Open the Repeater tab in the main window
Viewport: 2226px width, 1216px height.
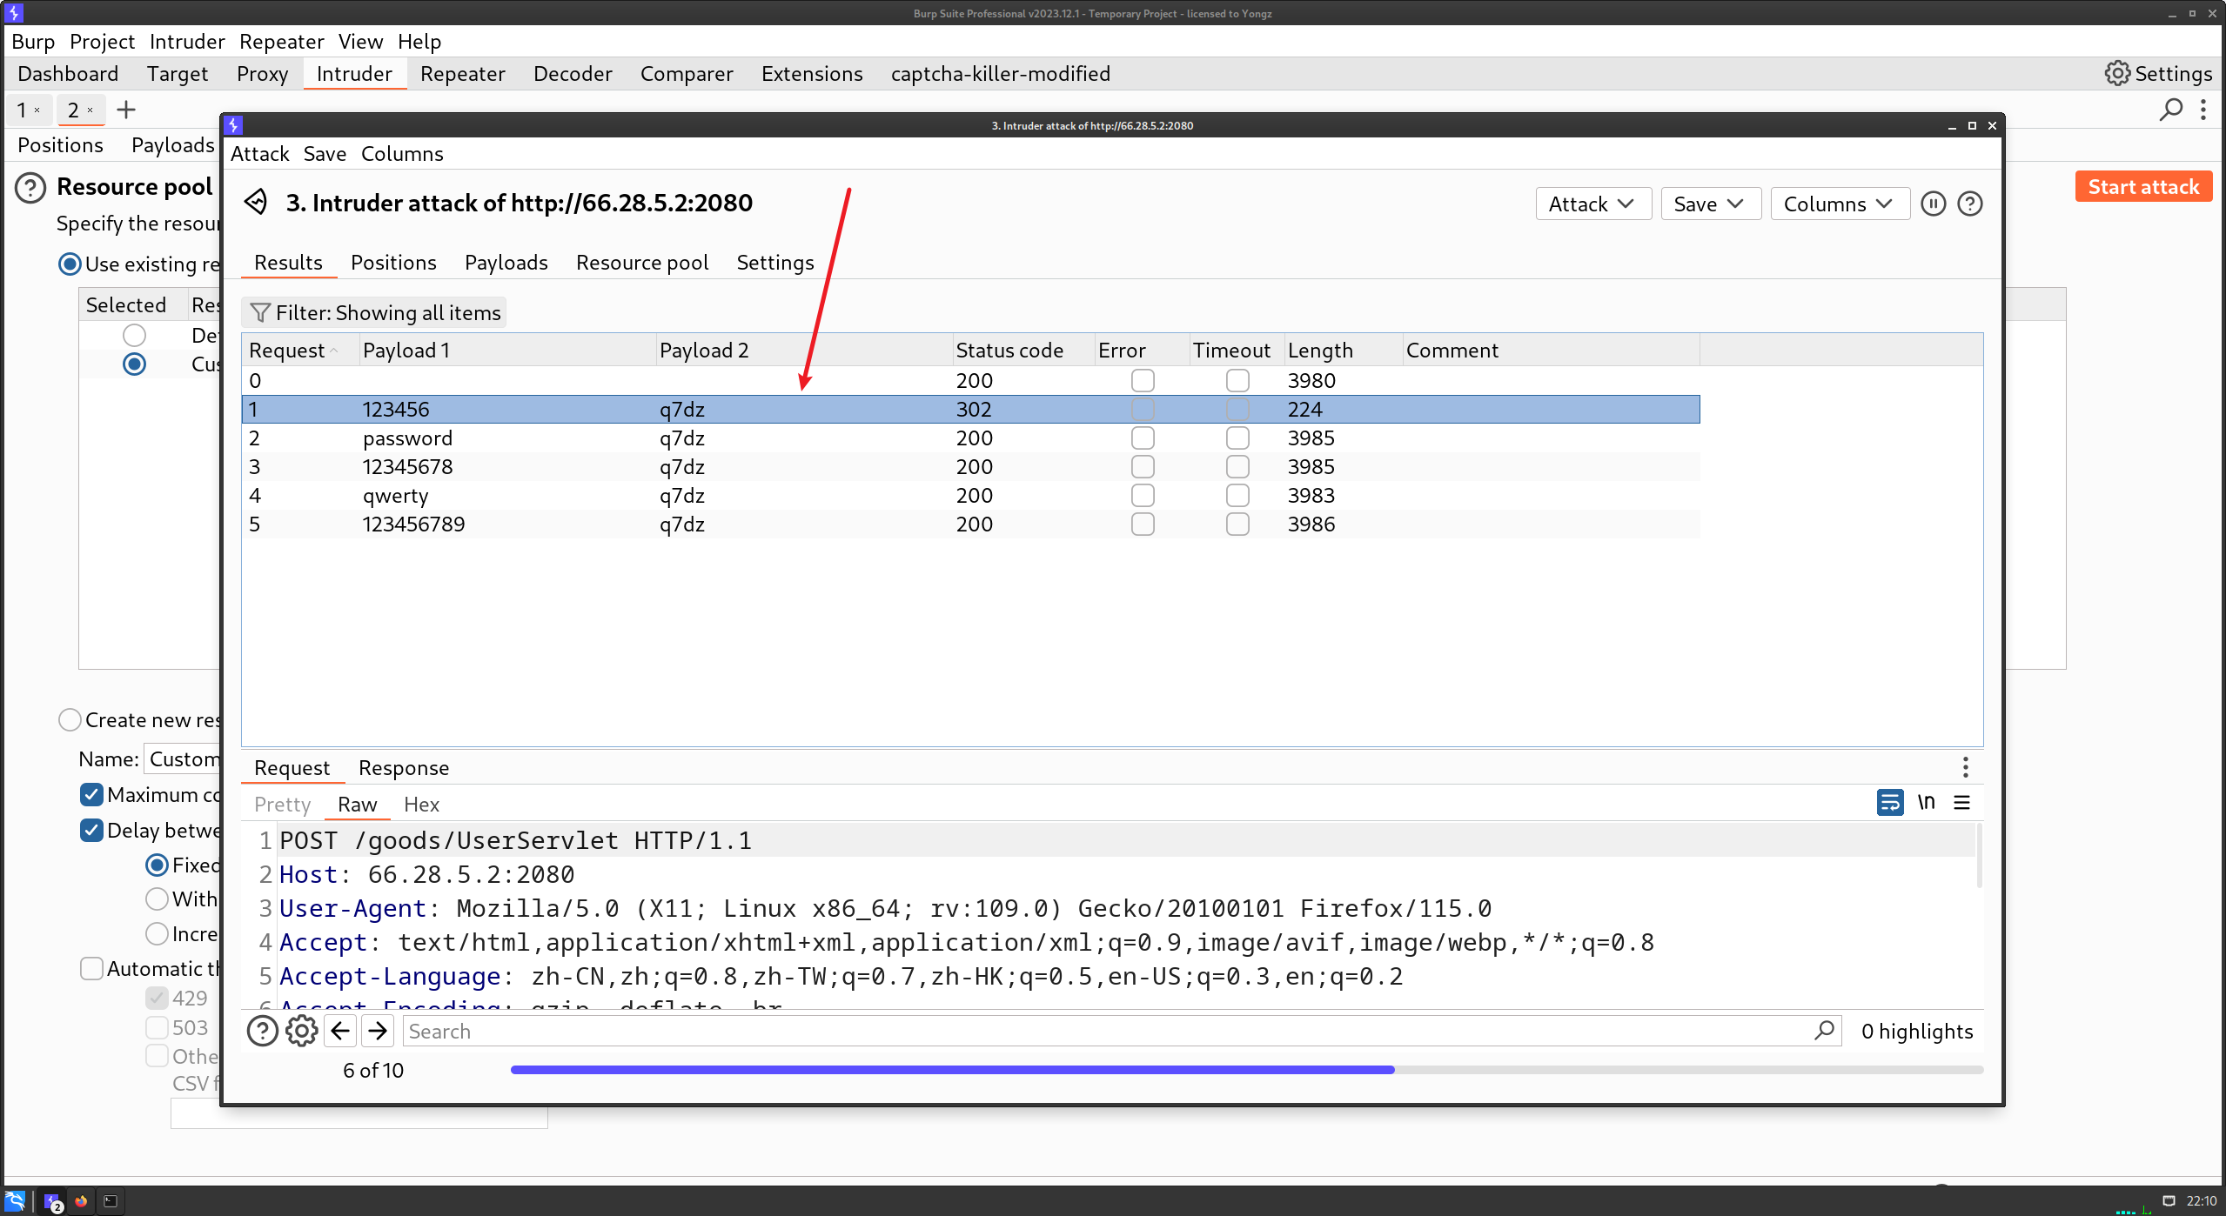[x=462, y=73]
